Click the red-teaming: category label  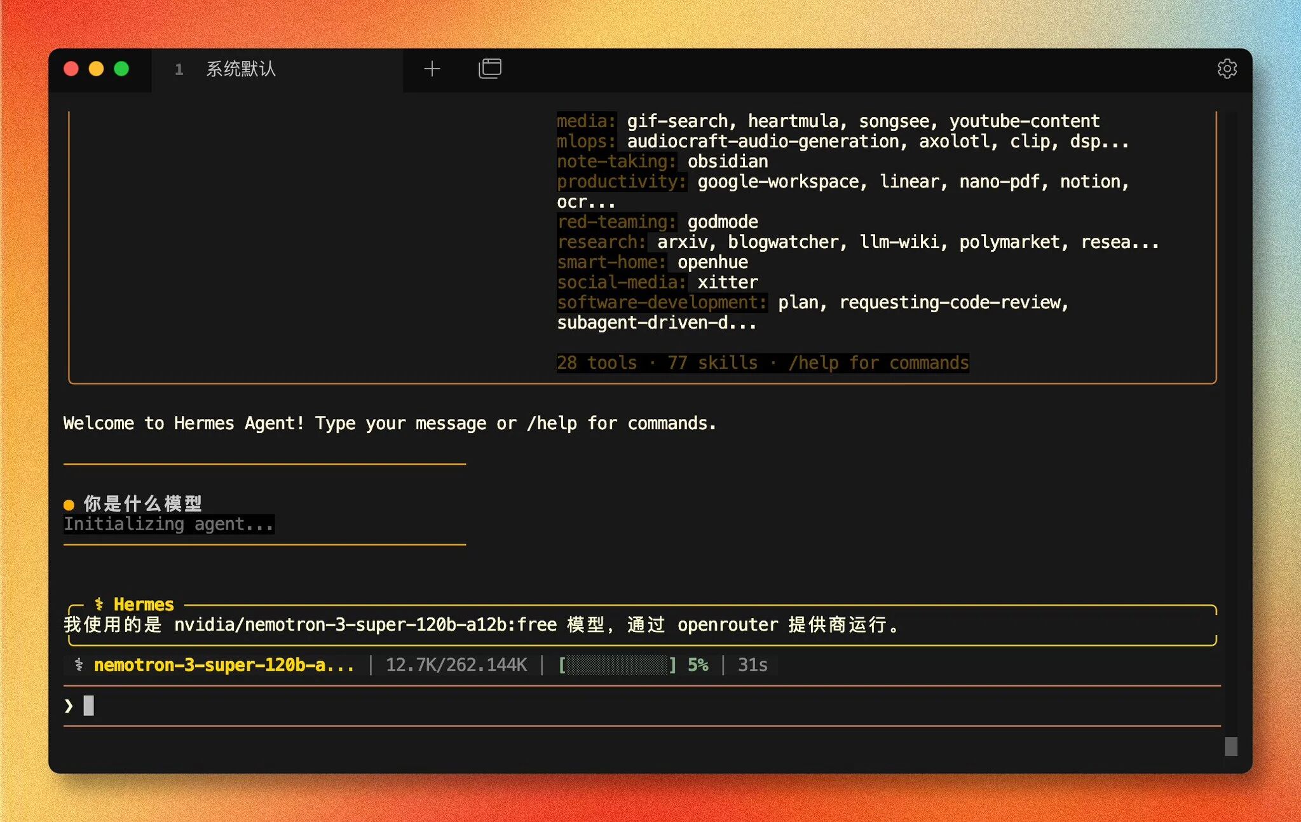point(616,222)
